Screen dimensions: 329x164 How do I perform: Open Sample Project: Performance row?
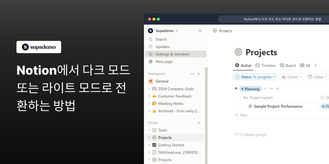(278, 106)
